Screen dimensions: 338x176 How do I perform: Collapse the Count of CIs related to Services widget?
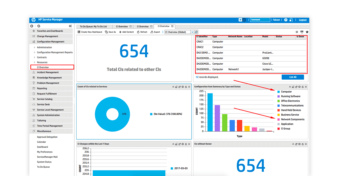(173, 87)
